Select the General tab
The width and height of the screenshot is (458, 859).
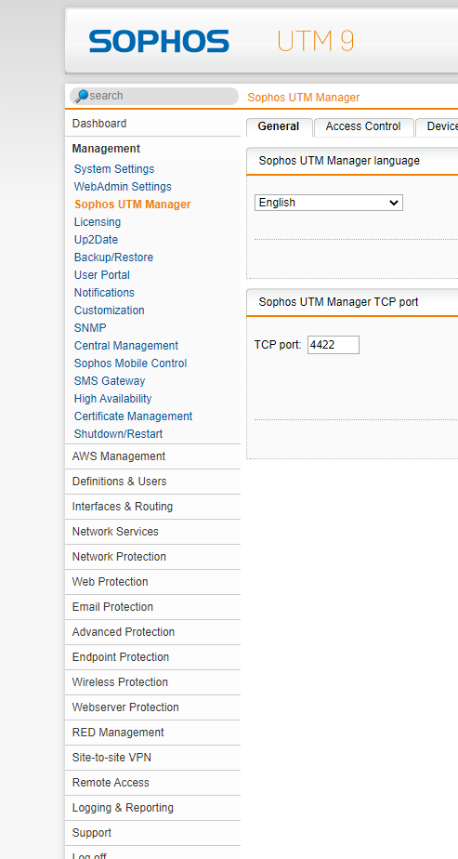tap(279, 127)
